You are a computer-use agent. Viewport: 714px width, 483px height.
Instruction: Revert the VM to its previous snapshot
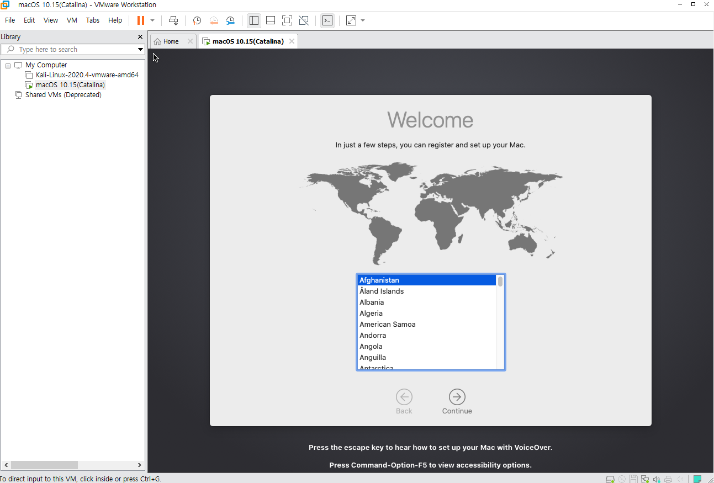tap(214, 20)
